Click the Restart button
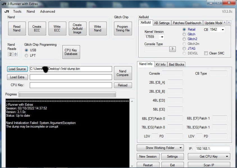This screenshot has height=168, width=237. (148, 165)
